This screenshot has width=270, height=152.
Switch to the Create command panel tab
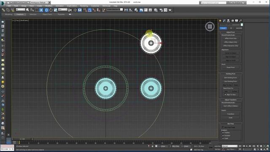click(220, 21)
